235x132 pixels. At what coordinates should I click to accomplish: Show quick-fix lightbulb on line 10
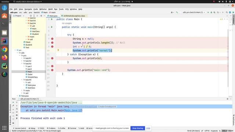[x=58, y=50]
